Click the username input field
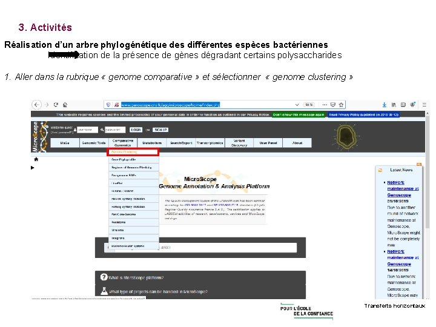 (87, 130)
